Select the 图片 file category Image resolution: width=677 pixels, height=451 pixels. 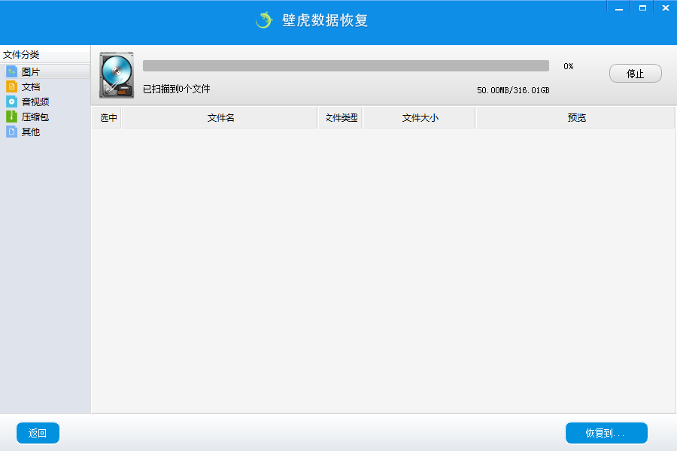click(x=47, y=71)
